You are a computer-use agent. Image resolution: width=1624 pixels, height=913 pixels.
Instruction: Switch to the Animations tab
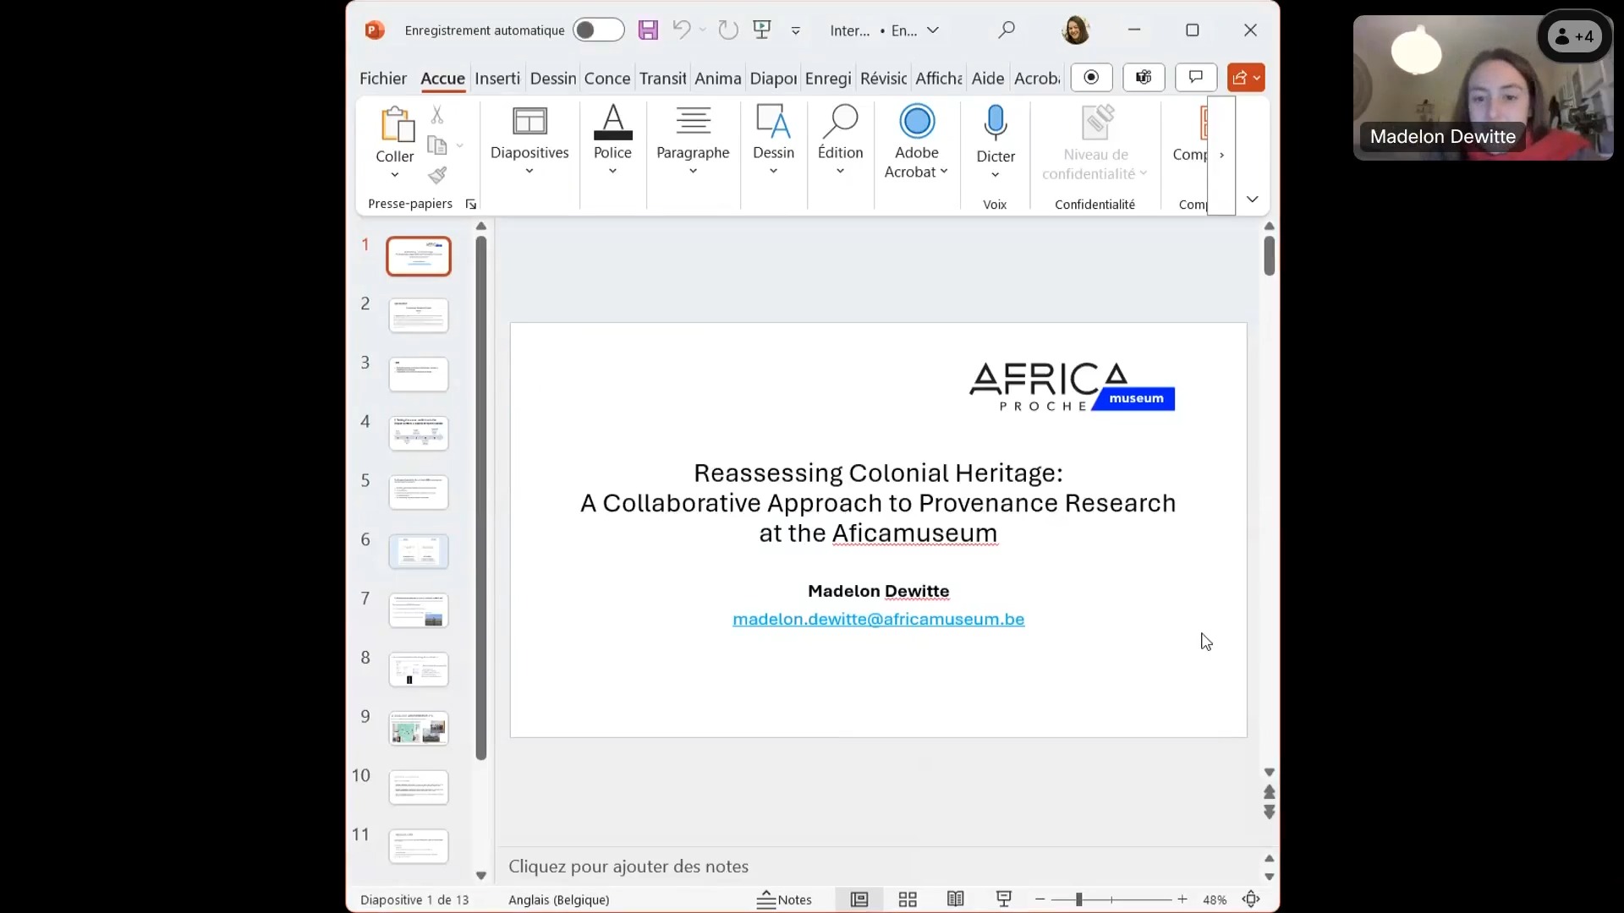718,79
